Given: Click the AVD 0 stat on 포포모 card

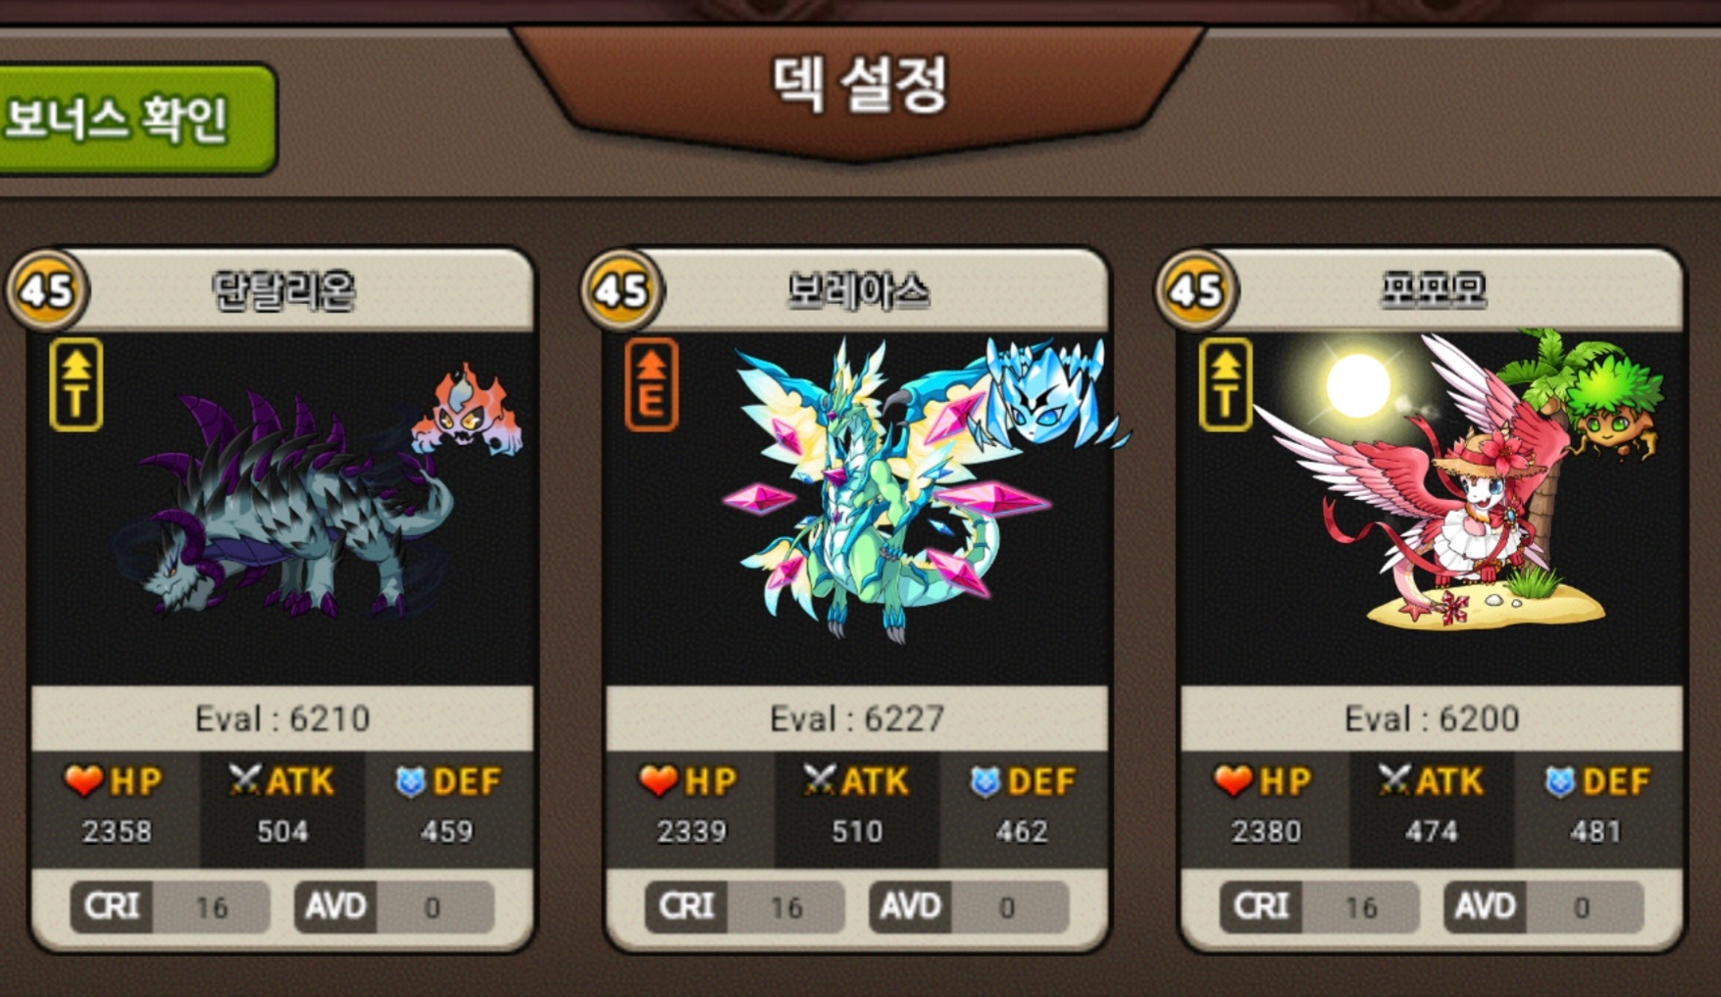Looking at the screenshot, I should 1544,907.
